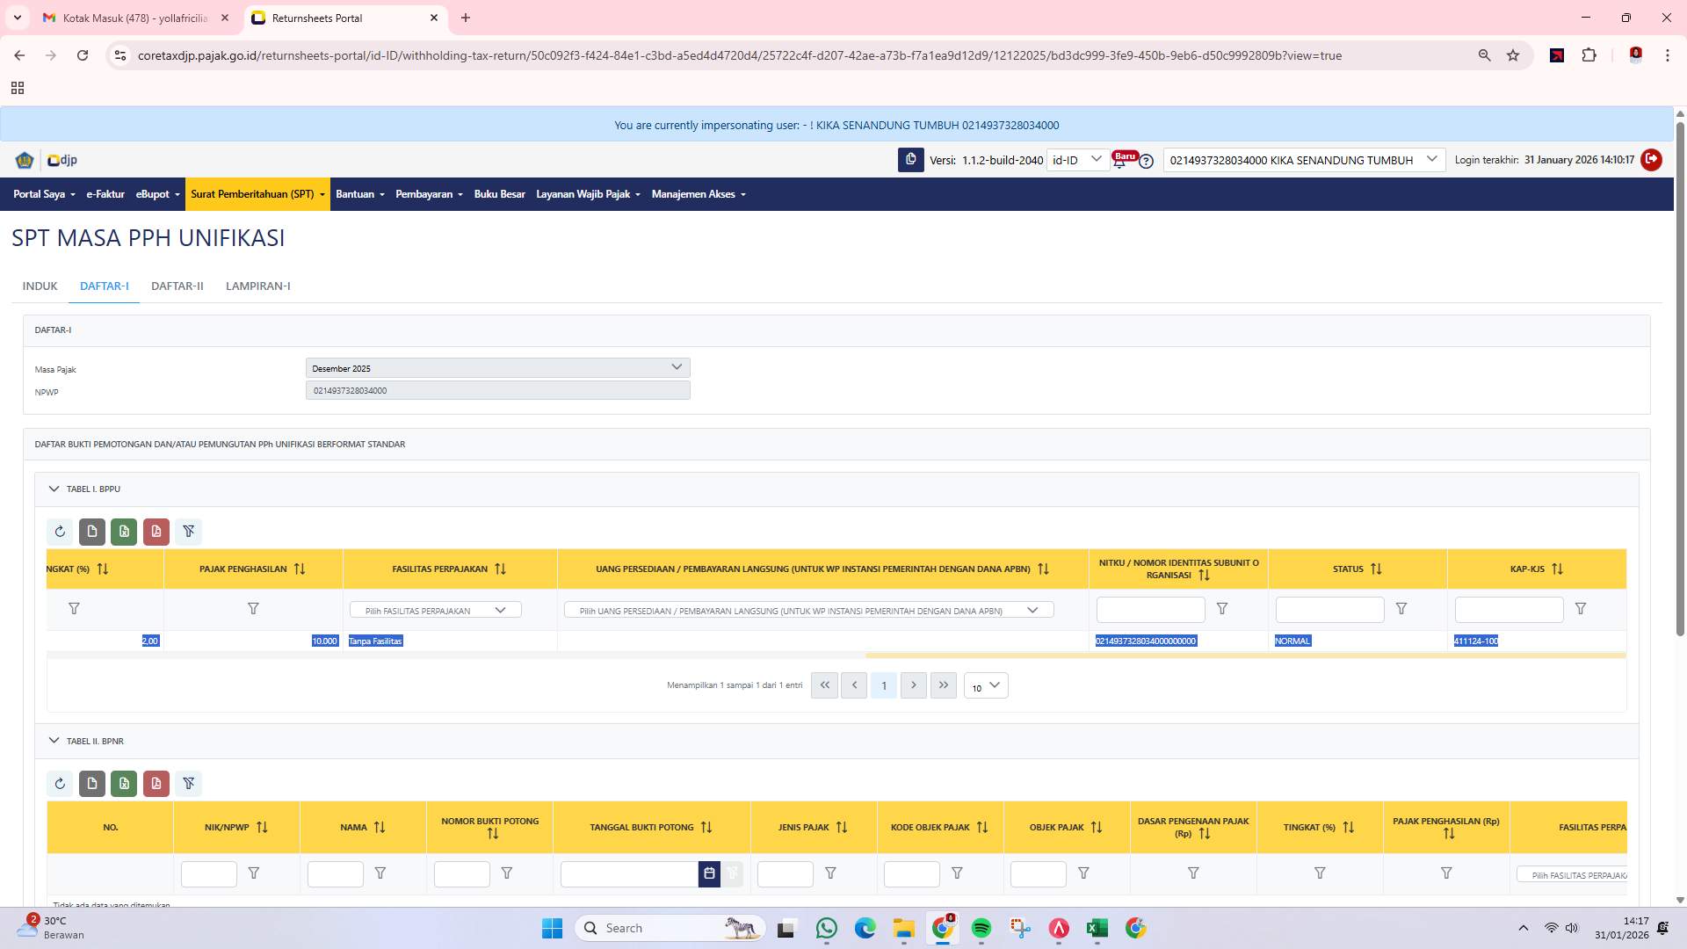Toggle sorting on the NAMA column

(380, 826)
